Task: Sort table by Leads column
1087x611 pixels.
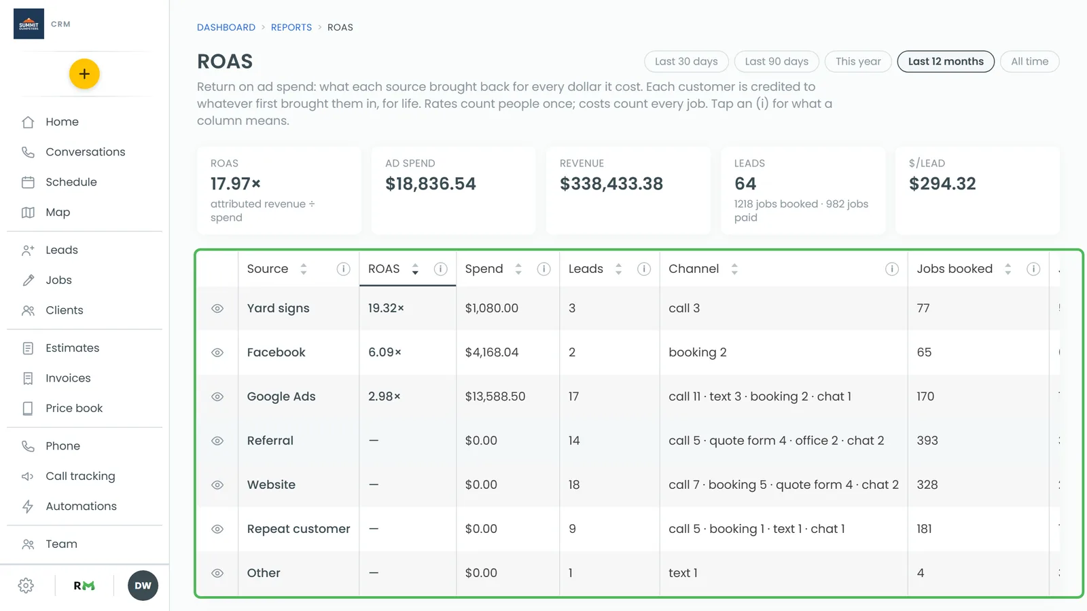Action: (x=618, y=269)
